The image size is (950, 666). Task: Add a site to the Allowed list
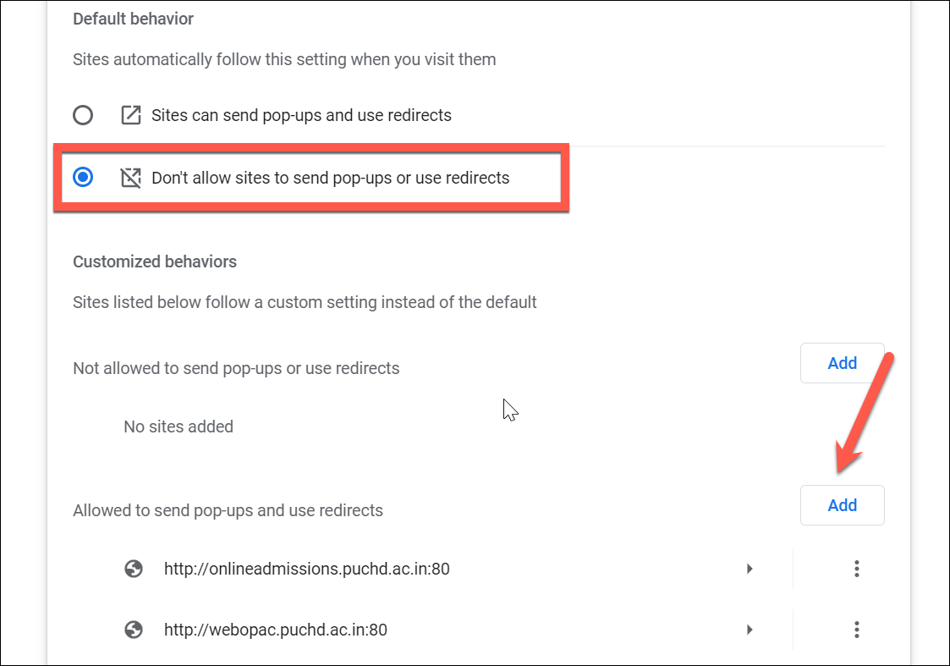click(843, 505)
